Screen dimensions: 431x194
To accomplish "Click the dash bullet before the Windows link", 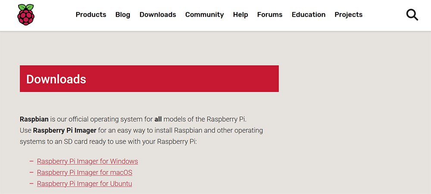I will pos(31,161).
